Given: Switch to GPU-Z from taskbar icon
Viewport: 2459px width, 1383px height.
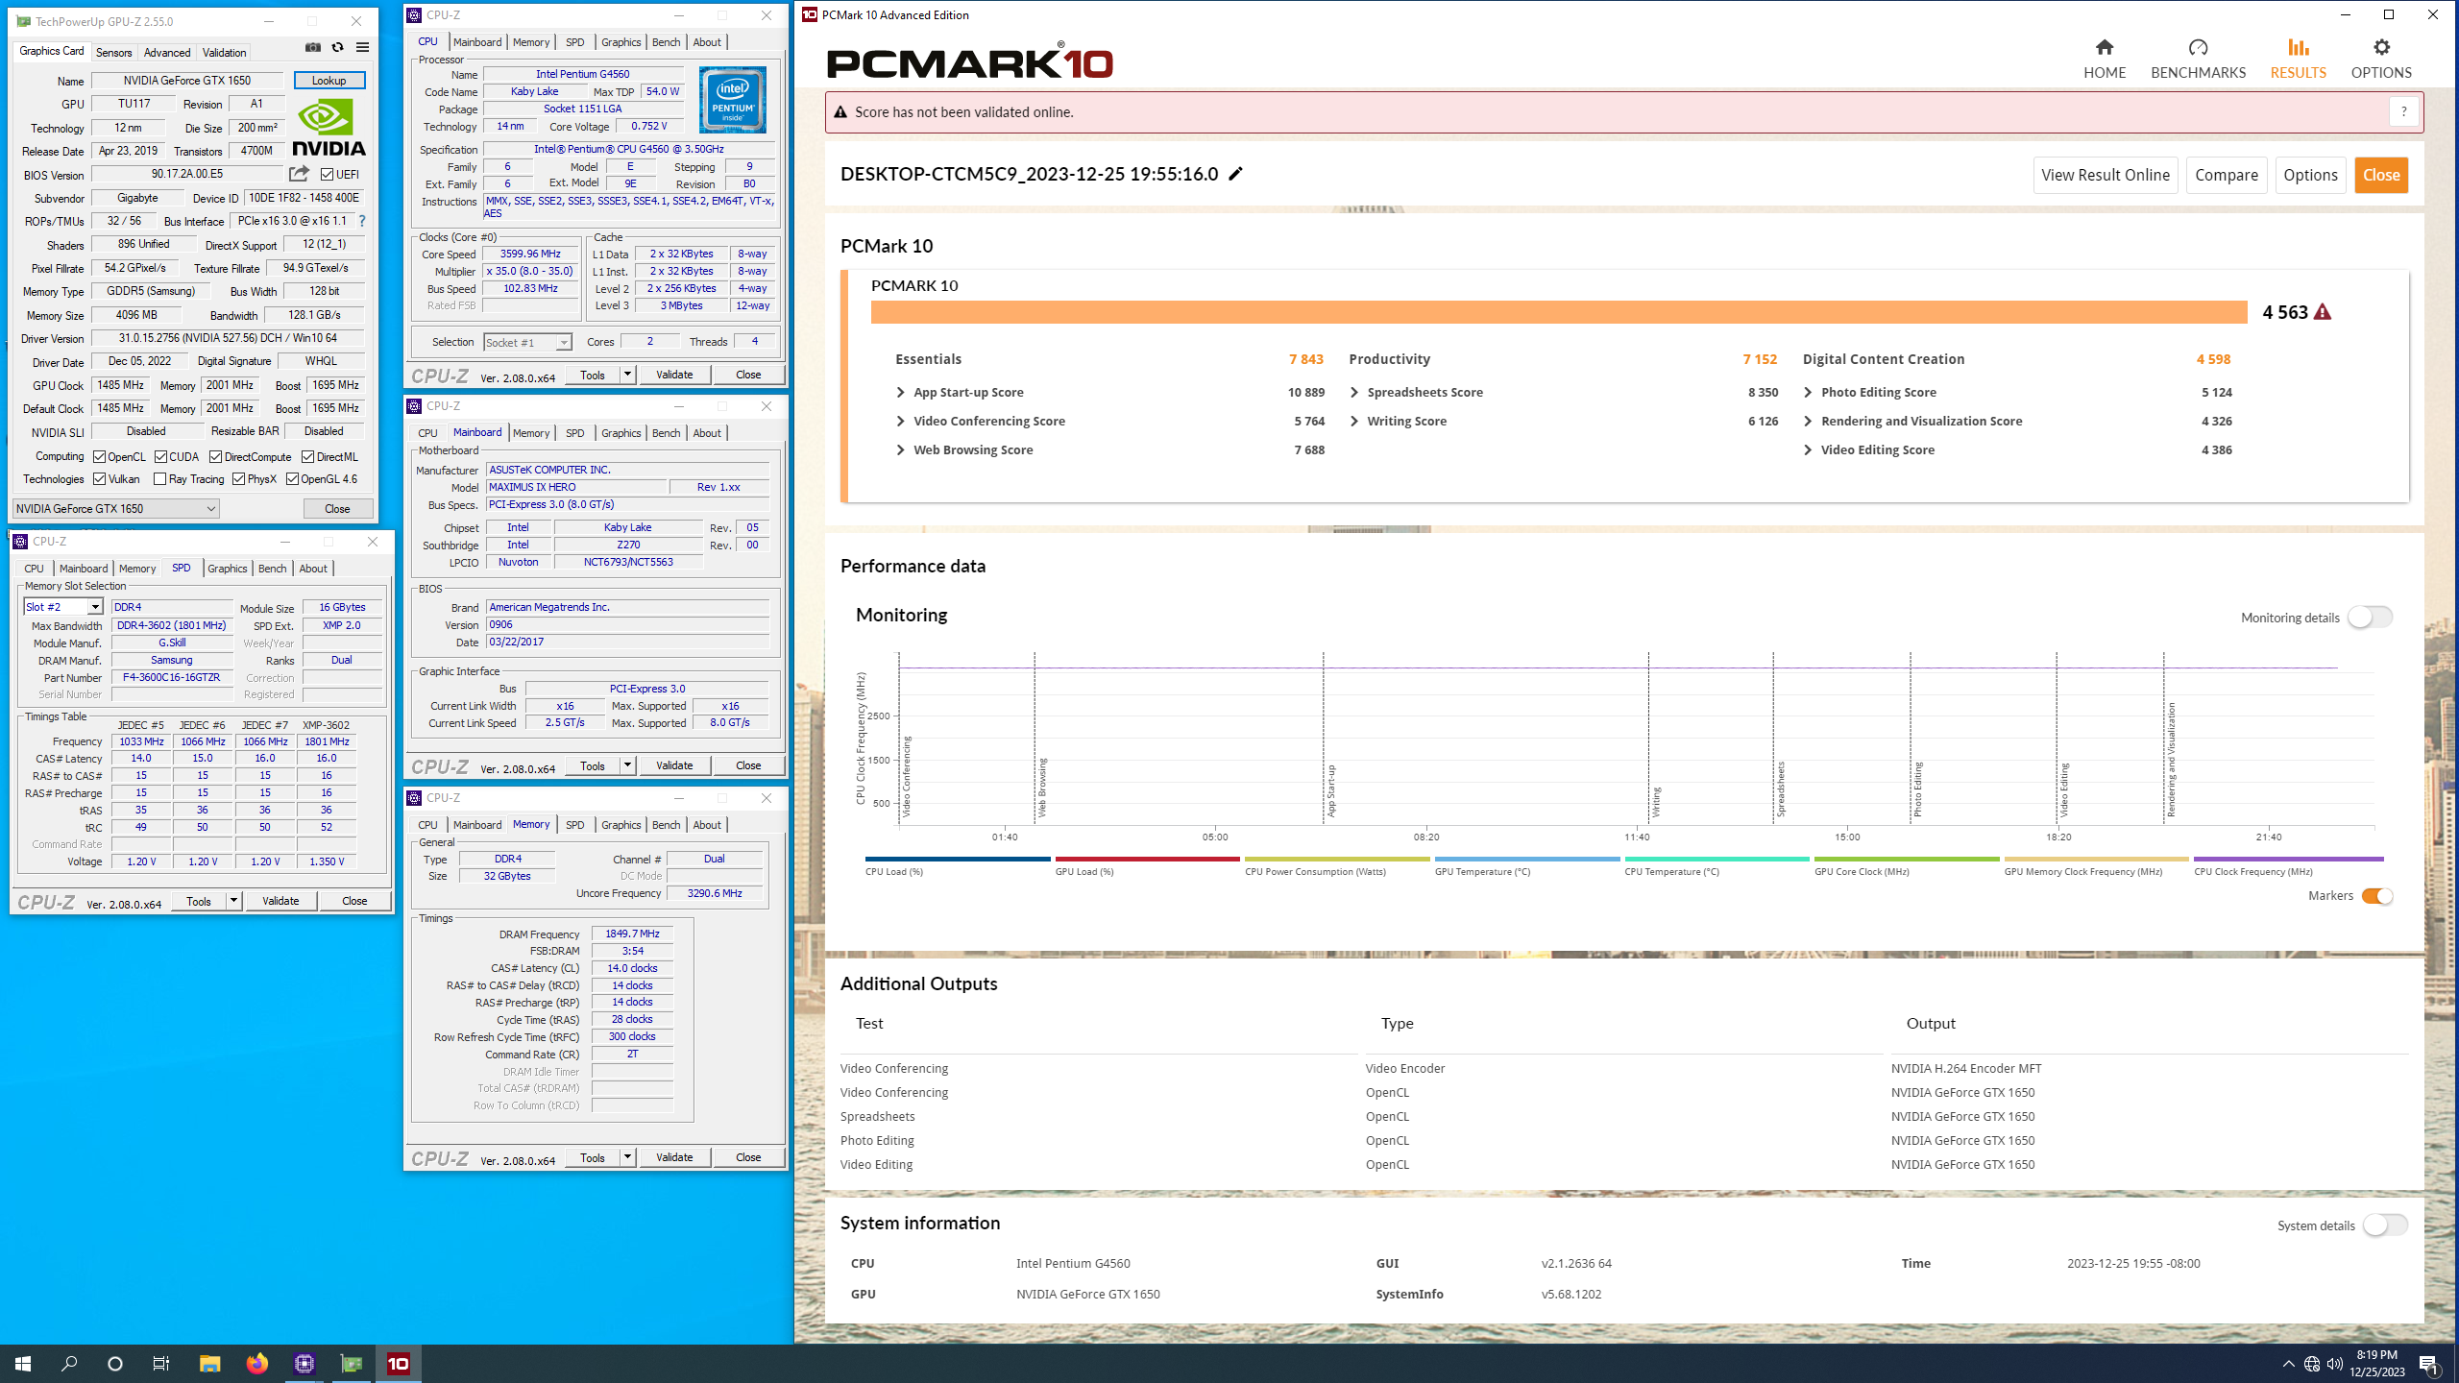Looking at the screenshot, I should click(352, 1363).
